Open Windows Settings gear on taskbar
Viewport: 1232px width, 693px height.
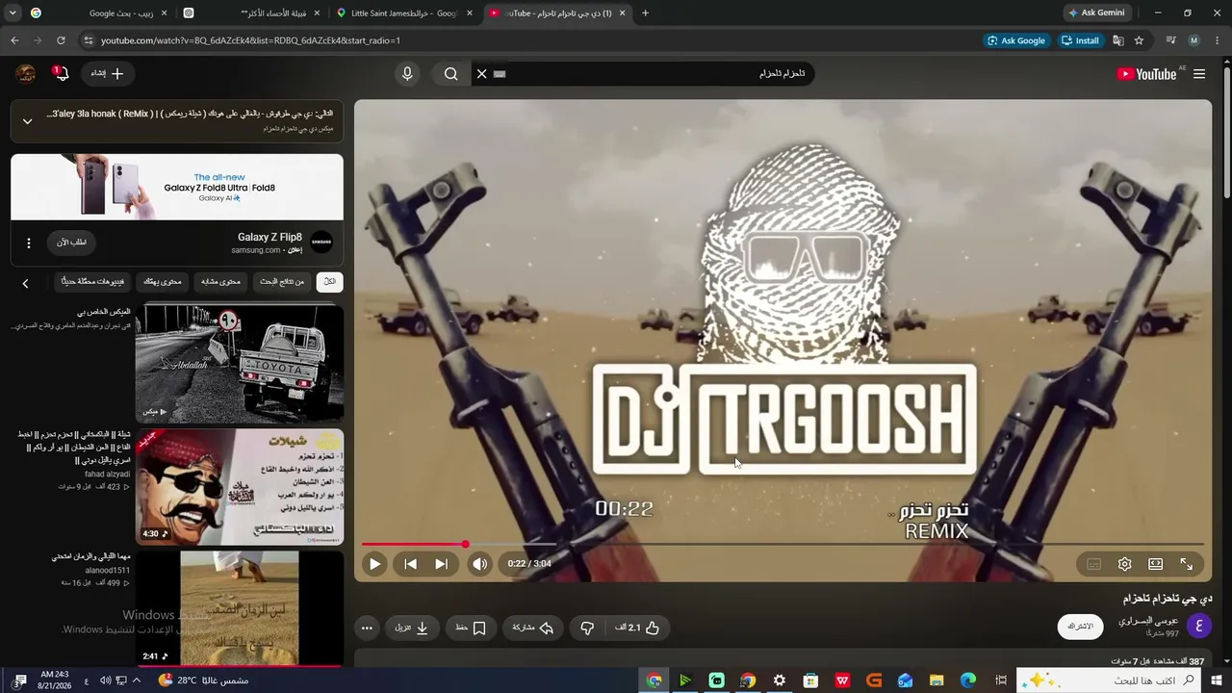(779, 680)
